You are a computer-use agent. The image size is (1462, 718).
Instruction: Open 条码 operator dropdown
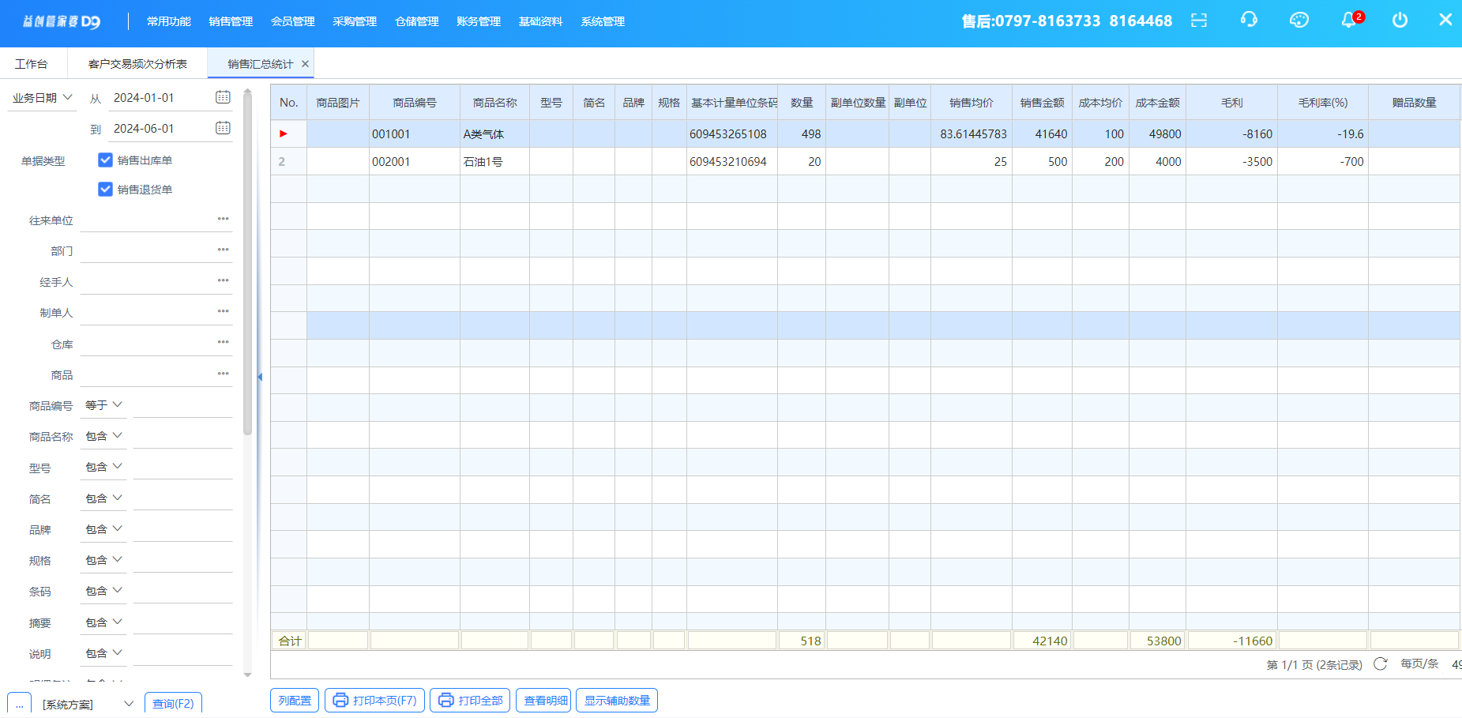(103, 591)
